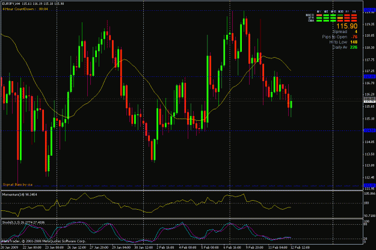Click the orange STR signal bar under M30

click(x=341, y=18)
